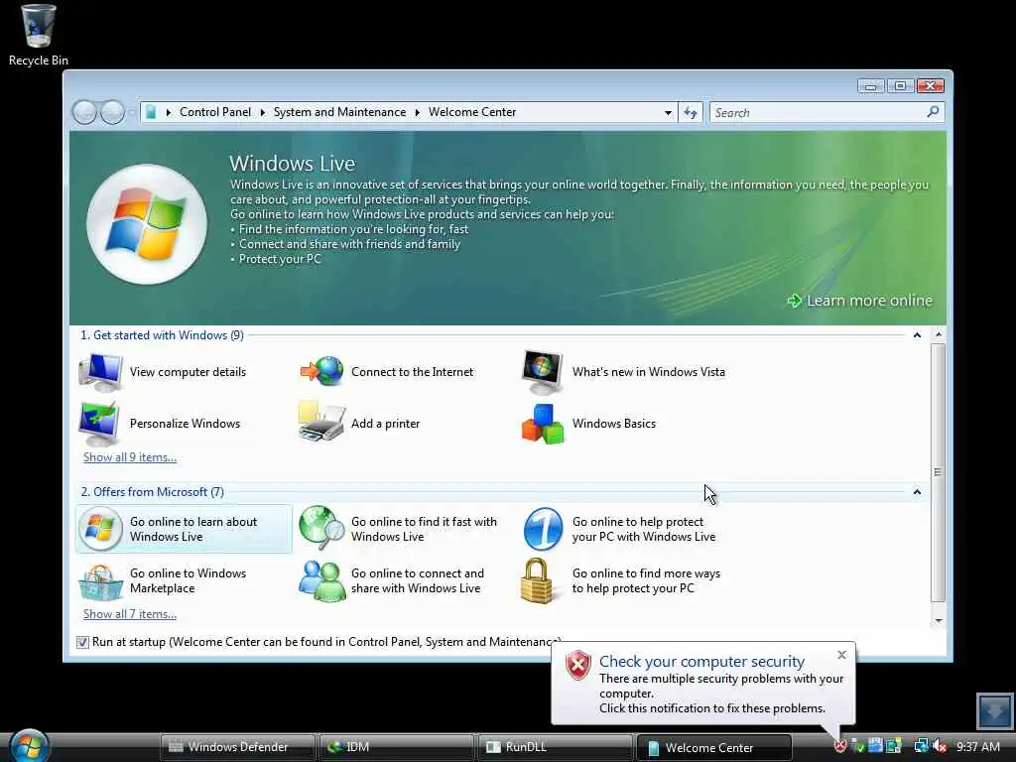Click the Windows Start orb

(x=29, y=745)
